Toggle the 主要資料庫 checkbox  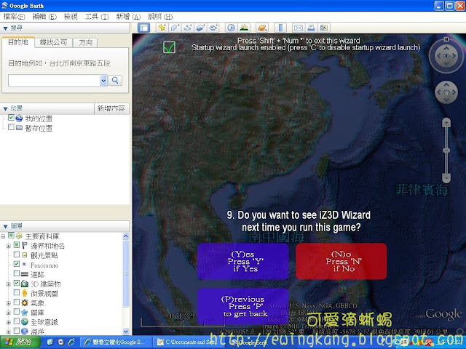pyautogui.click(x=11, y=236)
